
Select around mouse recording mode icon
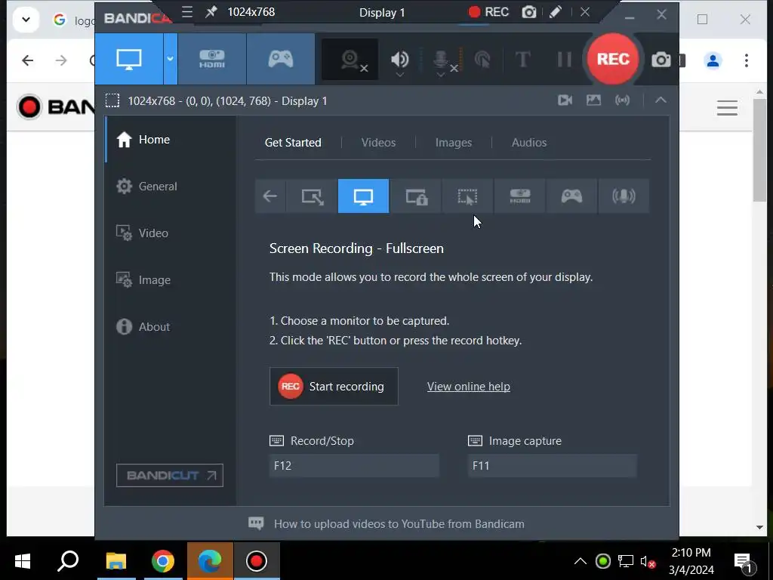(x=468, y=196)
